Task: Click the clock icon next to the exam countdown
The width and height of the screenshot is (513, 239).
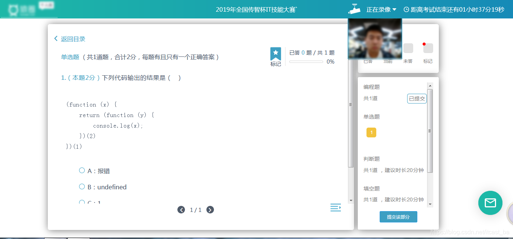Action: pos(406,9)
